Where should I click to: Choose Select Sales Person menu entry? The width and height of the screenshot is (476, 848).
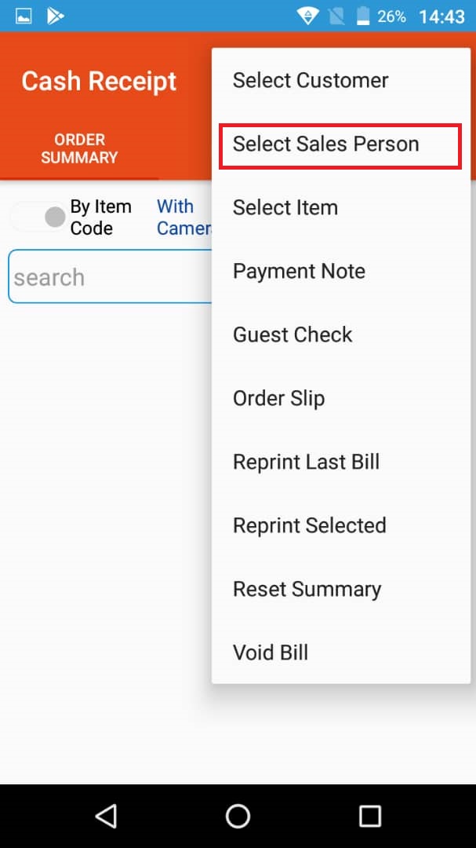click(x=326, y=144)
